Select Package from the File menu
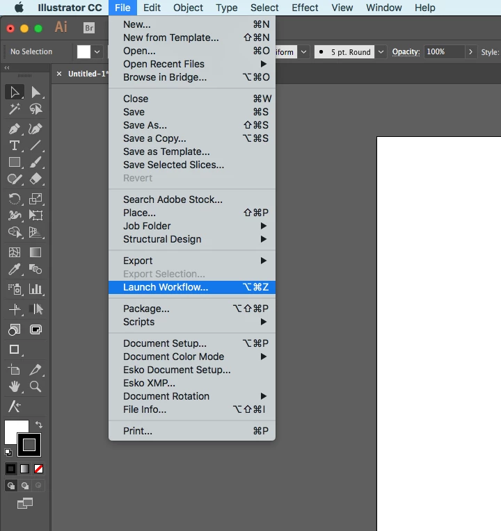 point(192,309)
